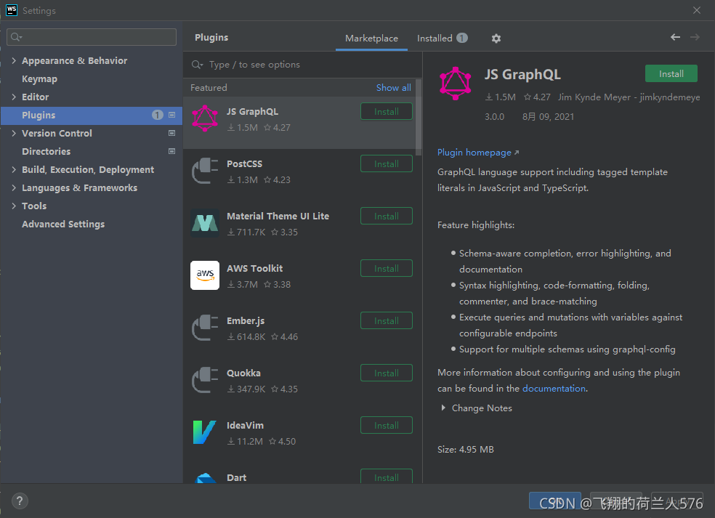Click the search icon in plugin search field
715x518 pixels.
[x=197, y=65]
